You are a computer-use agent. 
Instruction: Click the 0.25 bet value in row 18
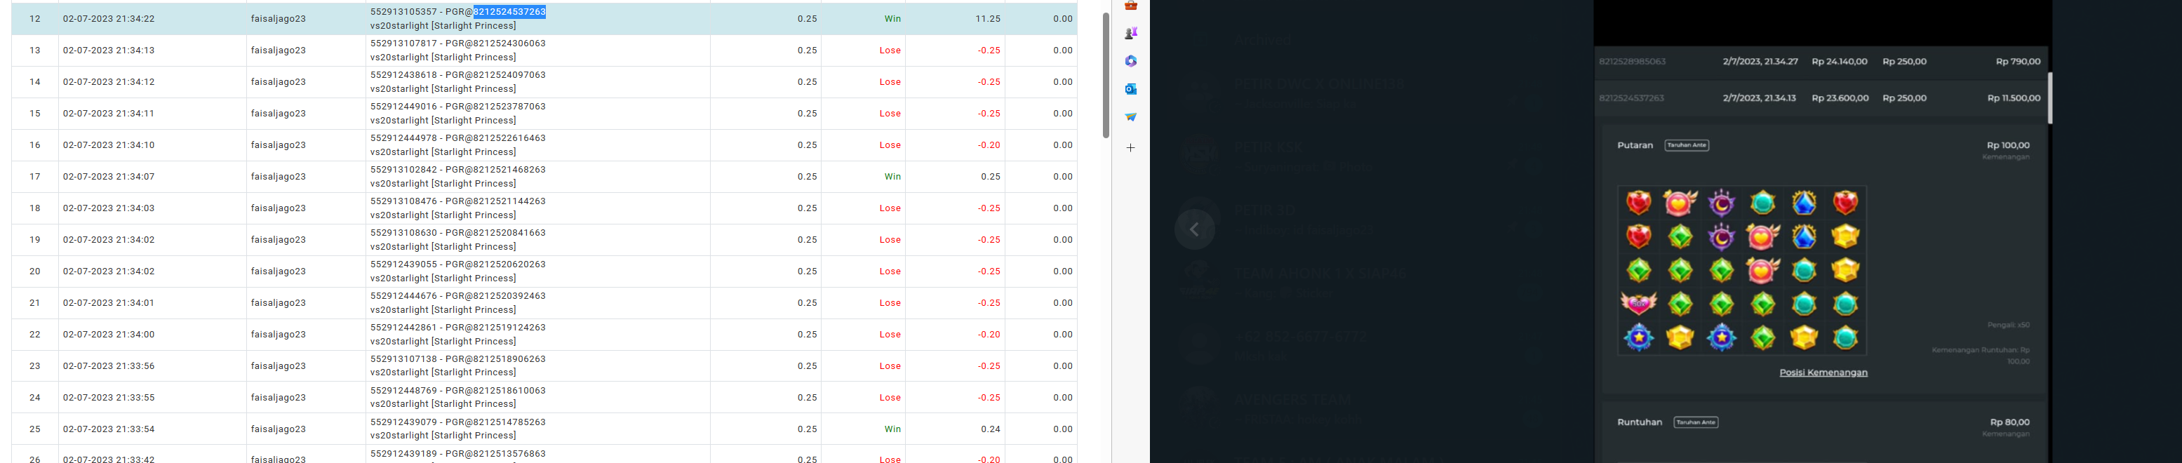click(808, 208)
